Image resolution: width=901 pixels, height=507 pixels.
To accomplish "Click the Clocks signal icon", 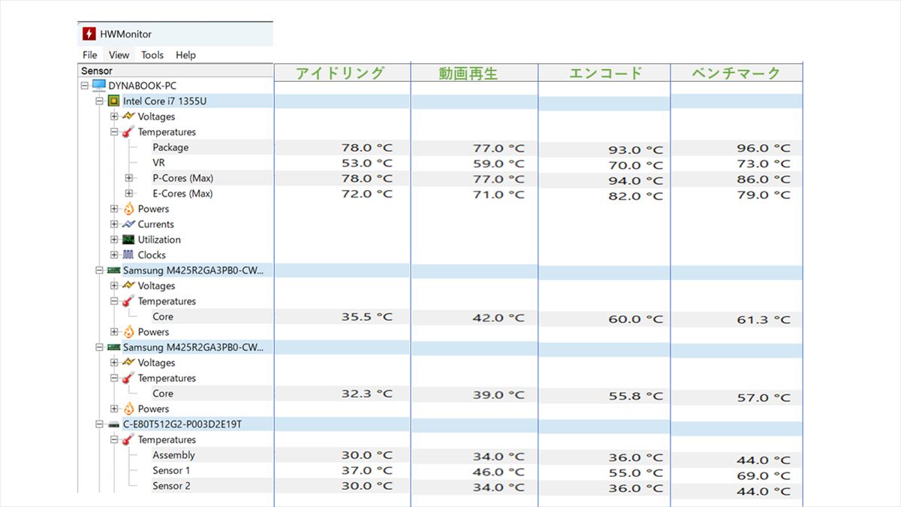I will (128, 255).
